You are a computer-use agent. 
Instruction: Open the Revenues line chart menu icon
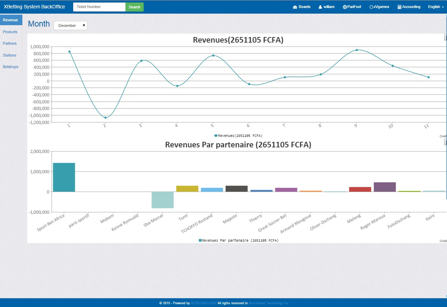point(446,37)
